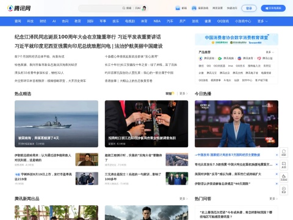Play video icon beside 7.5级强震 story
This screenshot has width=293, height=220.
277,164
